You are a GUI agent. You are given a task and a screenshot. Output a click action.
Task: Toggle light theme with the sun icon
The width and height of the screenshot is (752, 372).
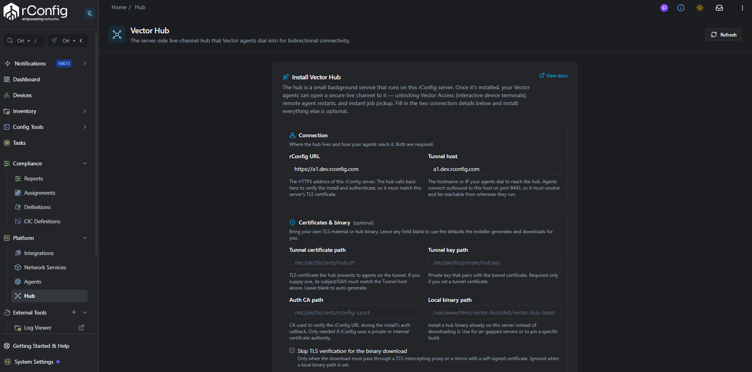700,8
